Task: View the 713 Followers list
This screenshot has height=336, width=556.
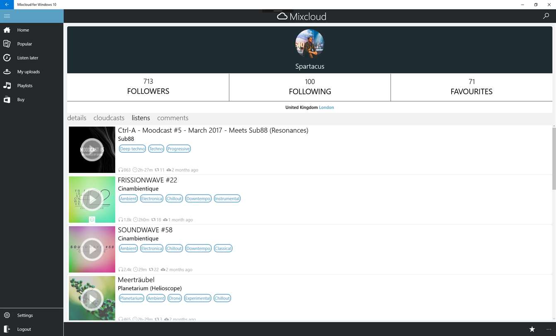Action: (148, 87)
